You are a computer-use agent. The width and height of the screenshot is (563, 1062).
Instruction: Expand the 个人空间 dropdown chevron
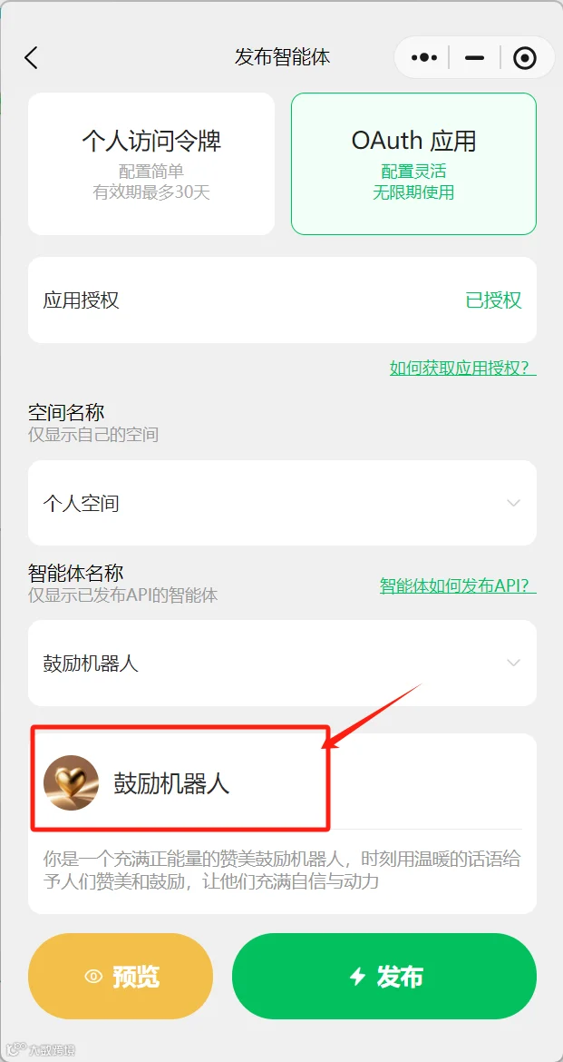pos(514,503)
